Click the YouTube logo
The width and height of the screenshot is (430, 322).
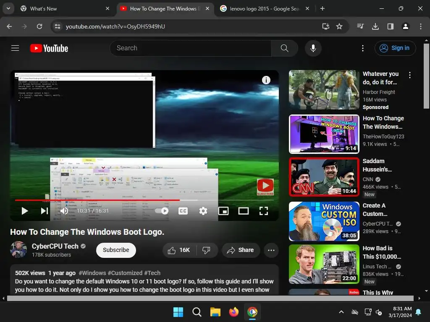click(x=49, y=48)
